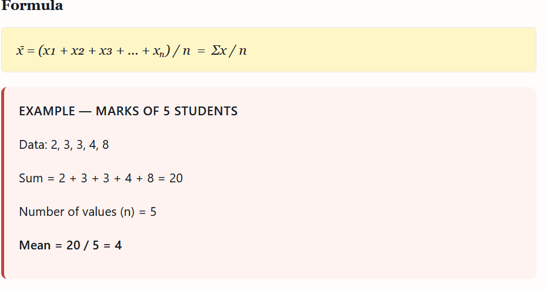
Task: Click the x3 term in the formula
Action: click(x=106, y=51)
